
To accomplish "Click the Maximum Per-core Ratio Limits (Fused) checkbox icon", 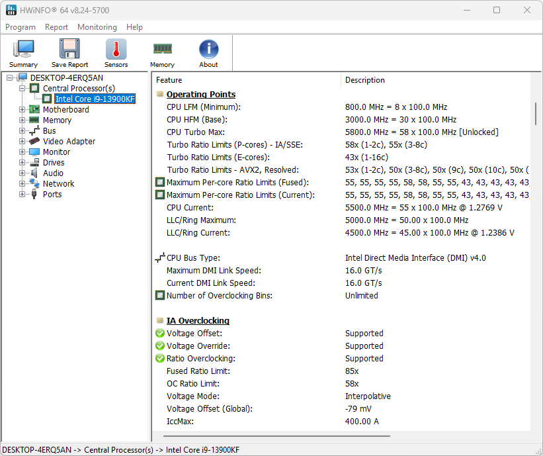I will (x=159, y=182).
